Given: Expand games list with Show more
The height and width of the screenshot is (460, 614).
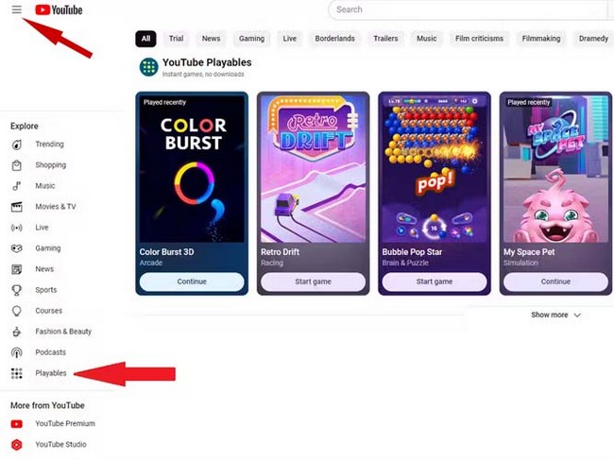Looking at the screenshot, I should pyautogui.click(x=555, y=315).
